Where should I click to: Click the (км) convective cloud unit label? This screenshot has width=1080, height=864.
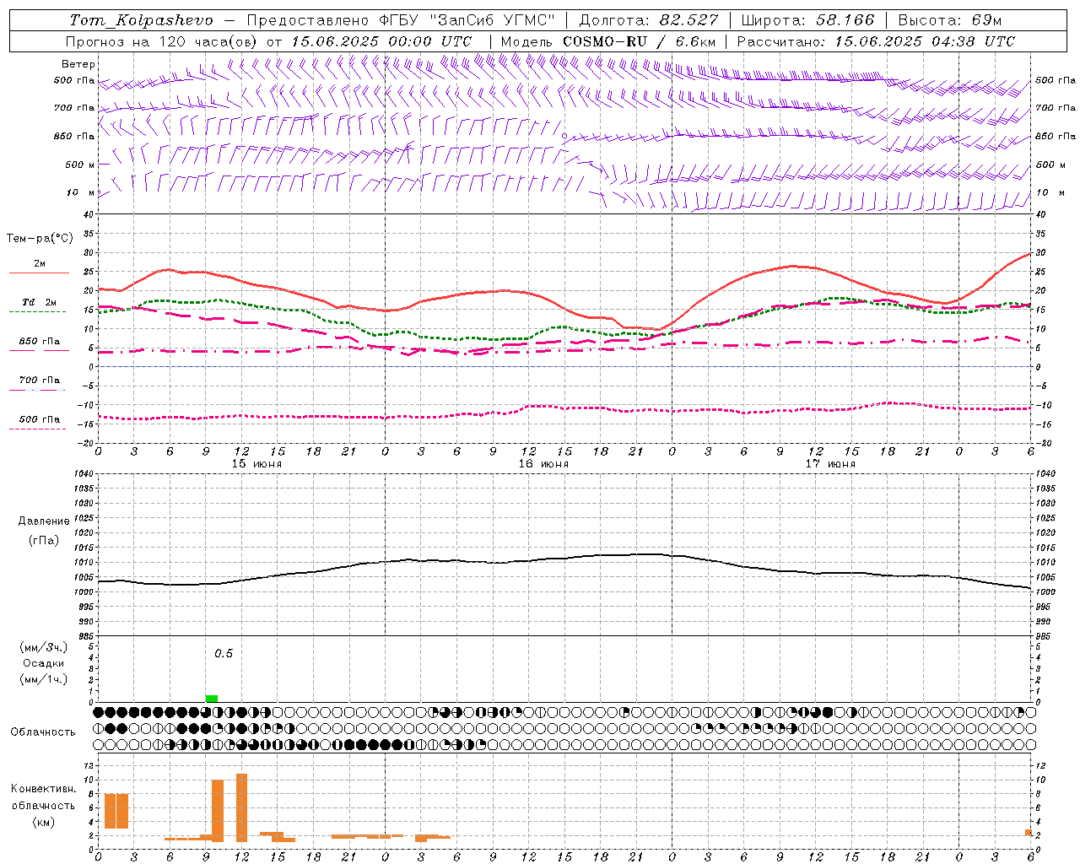(44, 822)
